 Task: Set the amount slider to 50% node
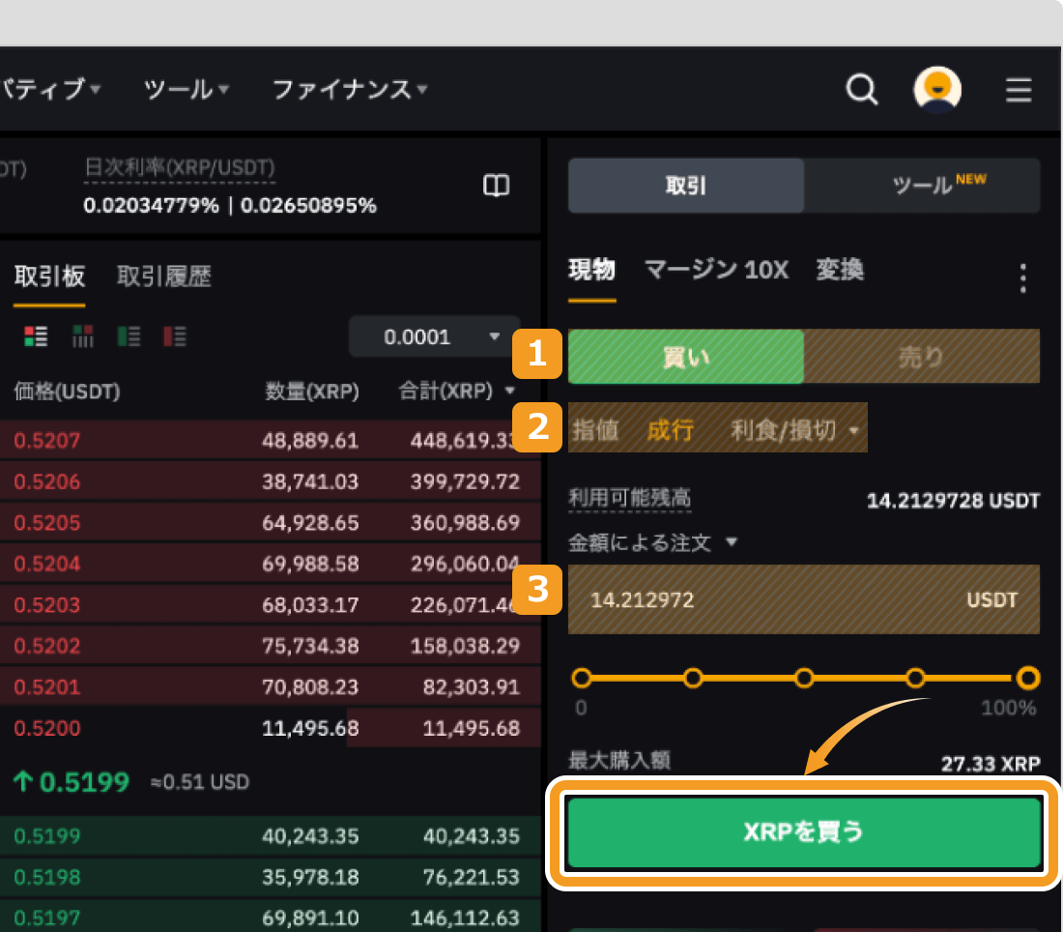point(804,678)
